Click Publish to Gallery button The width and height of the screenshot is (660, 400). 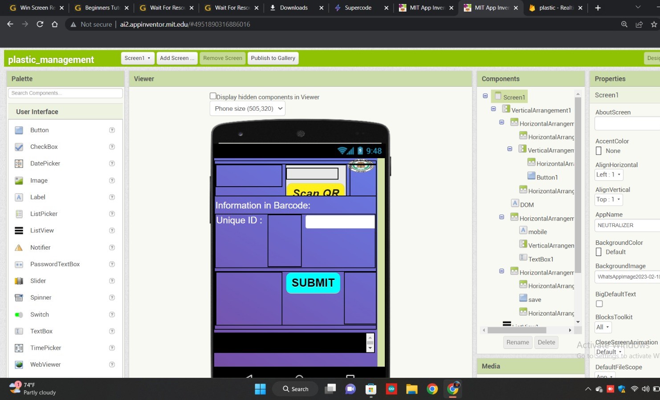click(x=273, y=58)
